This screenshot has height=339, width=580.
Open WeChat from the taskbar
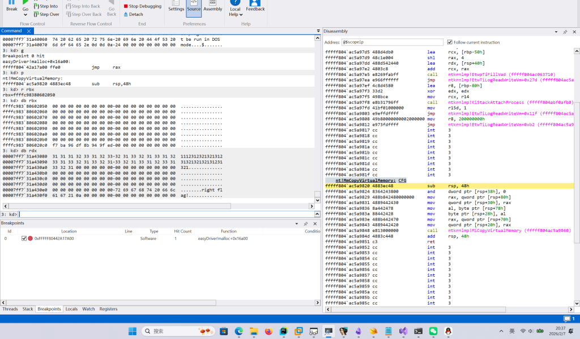click(433, 331)
